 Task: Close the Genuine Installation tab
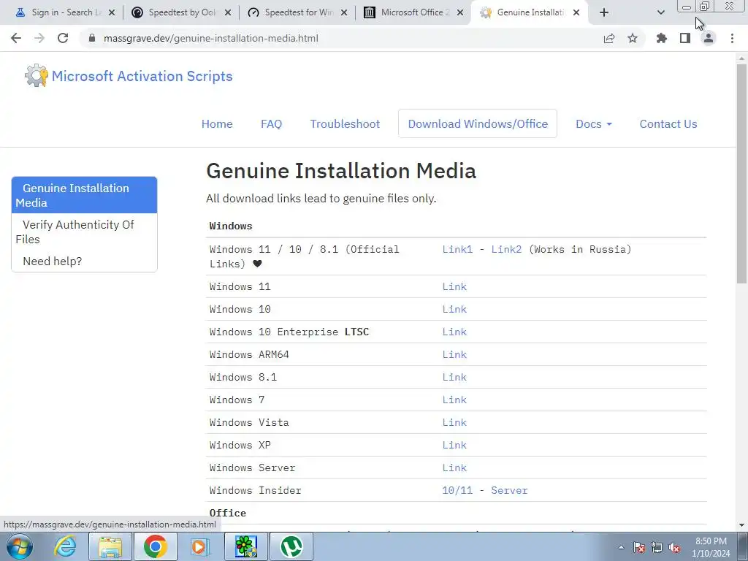pyautogui.click(x=576, y=12)
